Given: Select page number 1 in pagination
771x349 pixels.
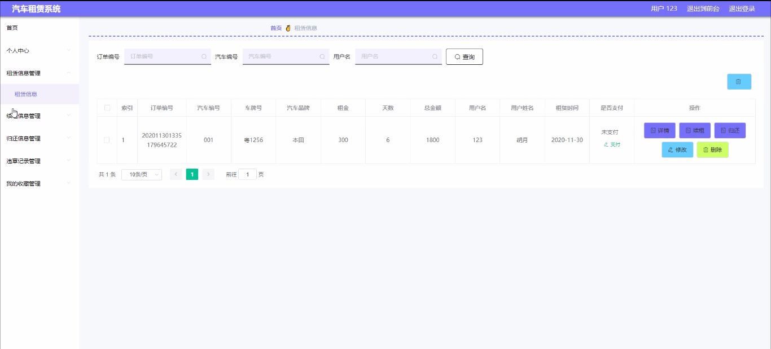Looking at the screenshot, I should [x=192, y=174].
